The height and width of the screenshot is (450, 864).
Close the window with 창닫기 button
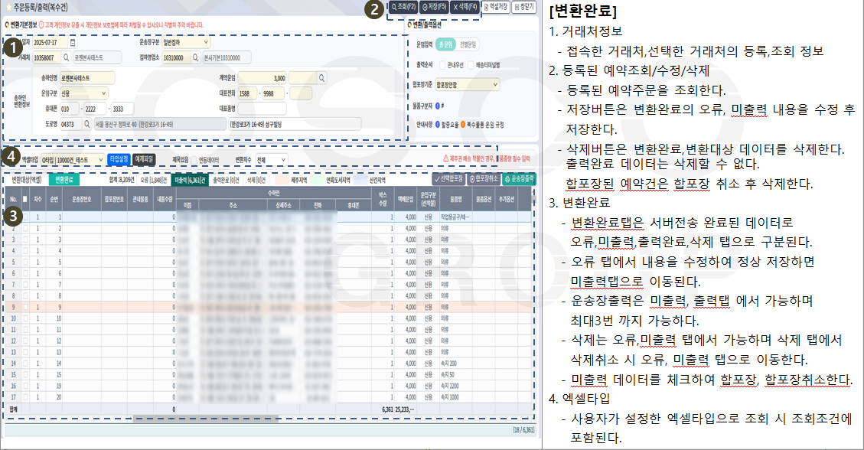[x=524, y=7]
